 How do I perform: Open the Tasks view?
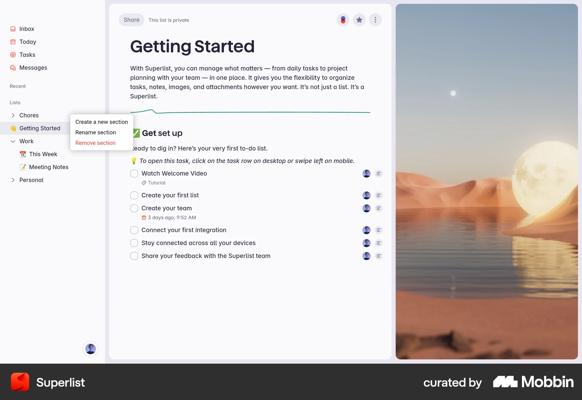pos(27,55)
